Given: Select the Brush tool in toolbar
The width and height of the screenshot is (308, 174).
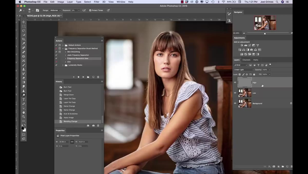Looking at the screenshot, I should 24,65.
